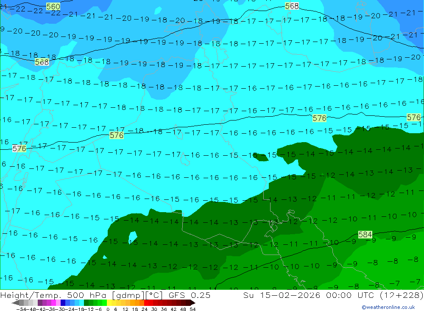Click the legend's dark right arrow end
The image size is (424, 311).
[x=193, y=303]
